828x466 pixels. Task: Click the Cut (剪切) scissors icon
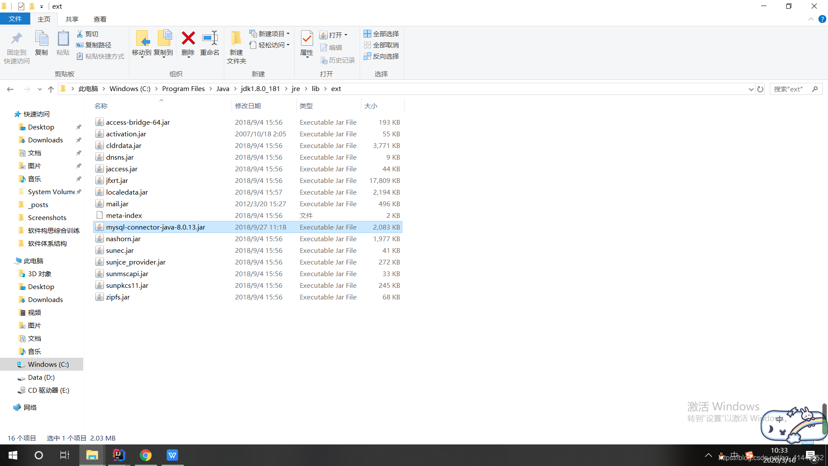coord(80,34)
